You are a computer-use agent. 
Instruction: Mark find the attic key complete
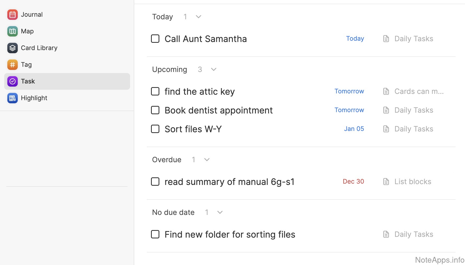[x=155, y=91]
